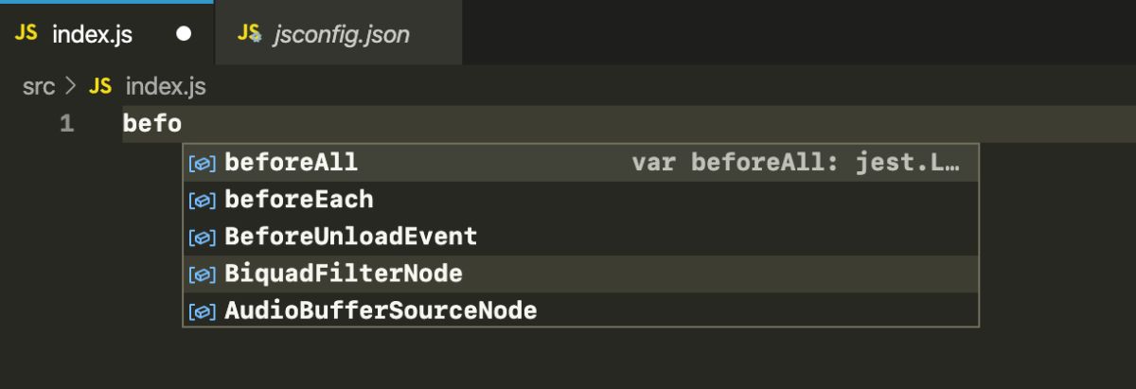The image size is (1136, 389).
Task: Accept the BiquadFilterNode suggestion
Action: 343,274
